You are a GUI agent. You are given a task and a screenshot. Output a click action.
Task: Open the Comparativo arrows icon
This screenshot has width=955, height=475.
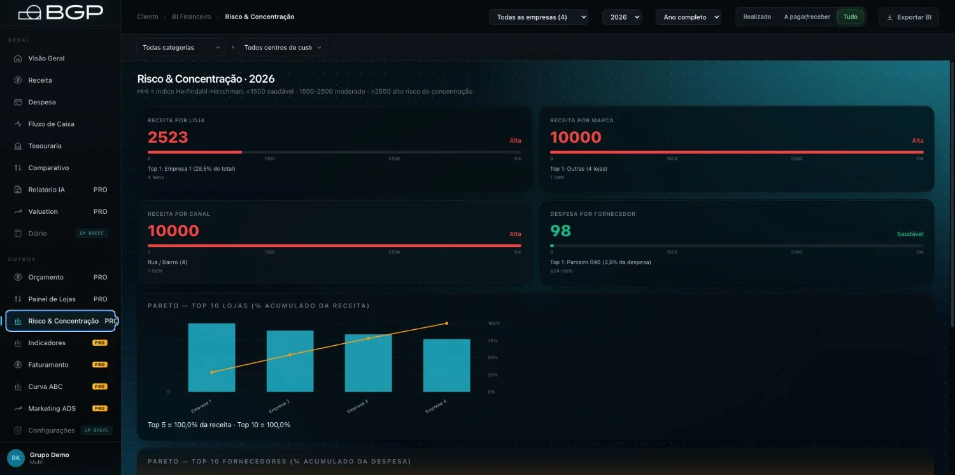click(18, 167)
